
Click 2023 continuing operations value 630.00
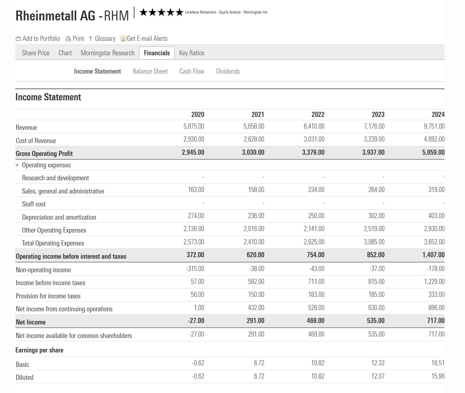click(376, 308)
